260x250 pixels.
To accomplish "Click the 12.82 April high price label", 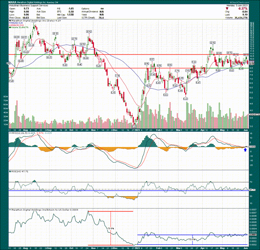I will [x=212, y=43].
